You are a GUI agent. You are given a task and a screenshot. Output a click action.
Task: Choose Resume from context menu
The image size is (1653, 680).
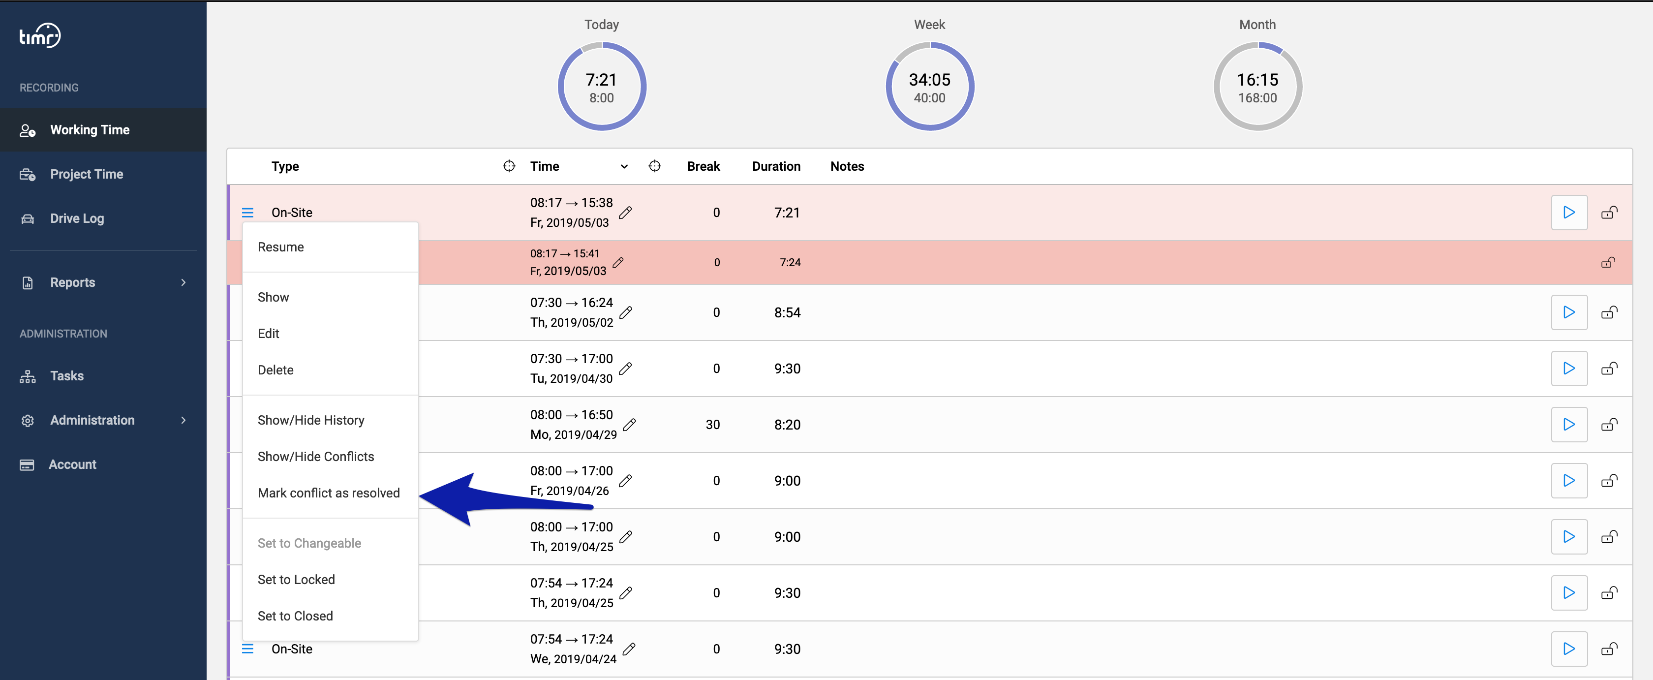click(331, 247)
